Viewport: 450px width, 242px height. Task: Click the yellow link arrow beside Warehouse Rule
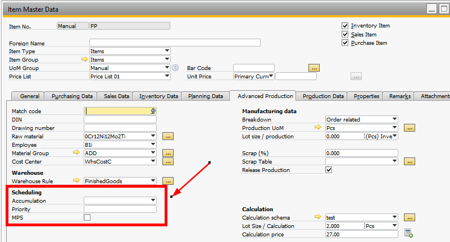pos(77,181)
